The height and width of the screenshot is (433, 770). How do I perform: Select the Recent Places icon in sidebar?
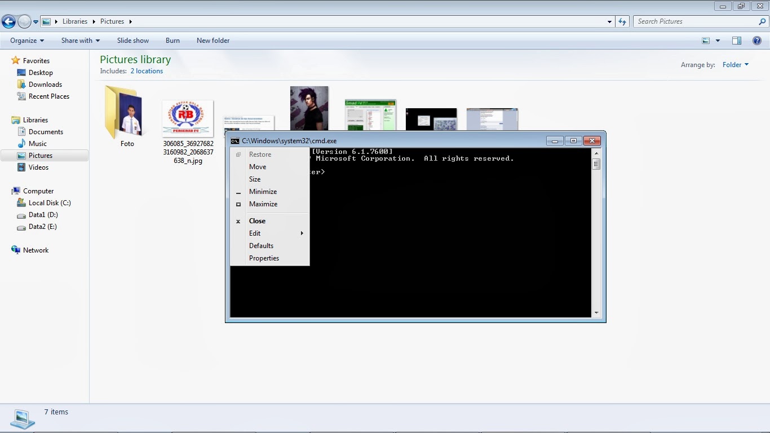(x=22, y=96)
